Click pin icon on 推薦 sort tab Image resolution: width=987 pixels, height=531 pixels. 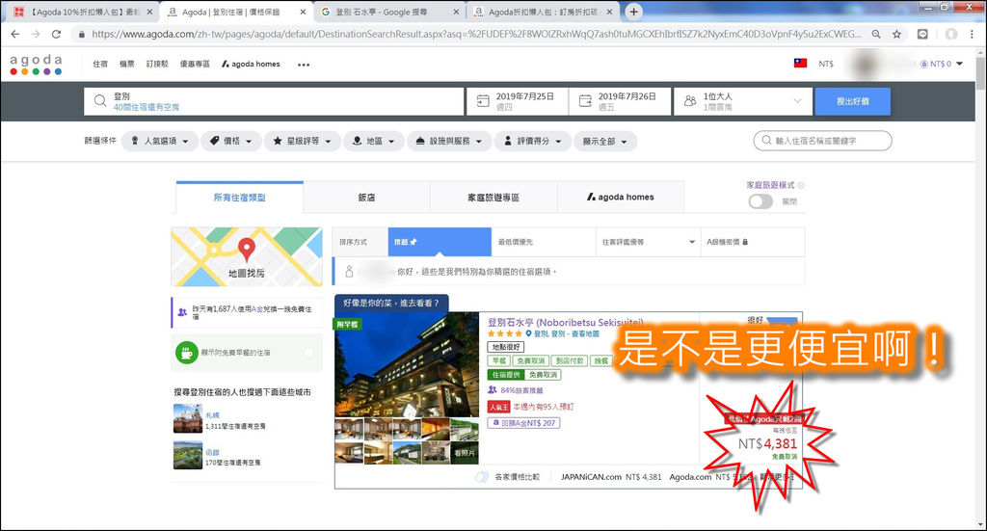tap(413, 242)
